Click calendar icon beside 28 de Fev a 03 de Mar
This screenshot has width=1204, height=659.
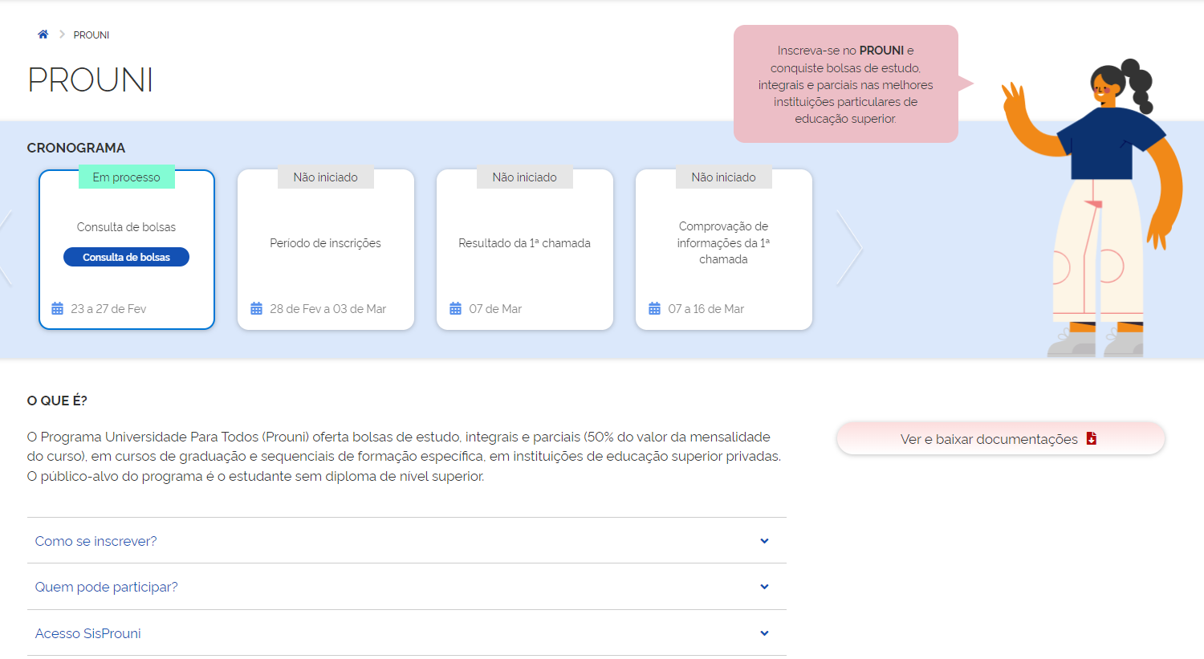pos(256,309)
